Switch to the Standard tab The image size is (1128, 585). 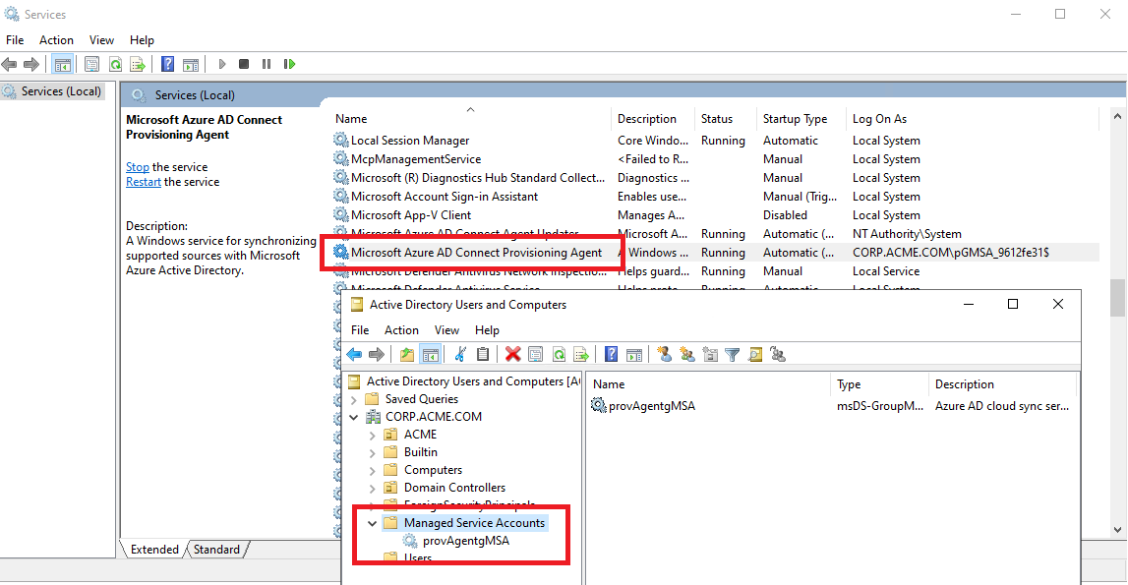pyautogui.click(x=215, y=549)
